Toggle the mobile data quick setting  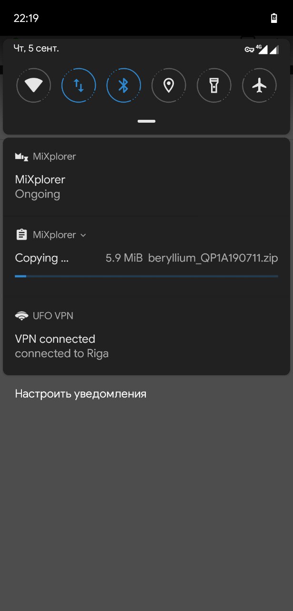click(79, 86)
